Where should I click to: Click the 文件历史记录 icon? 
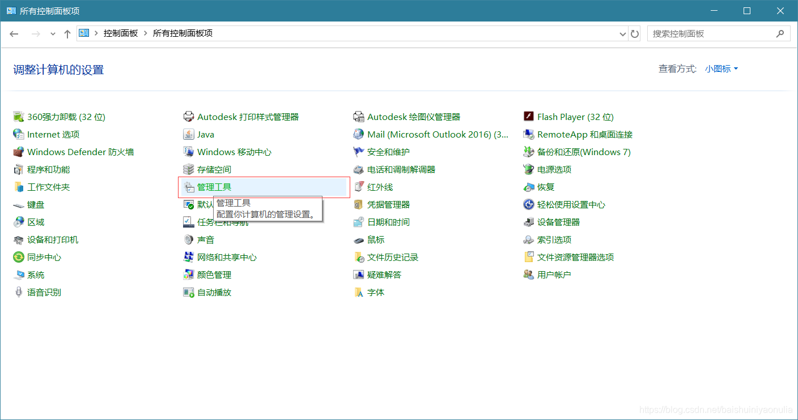tap(359, 257)
